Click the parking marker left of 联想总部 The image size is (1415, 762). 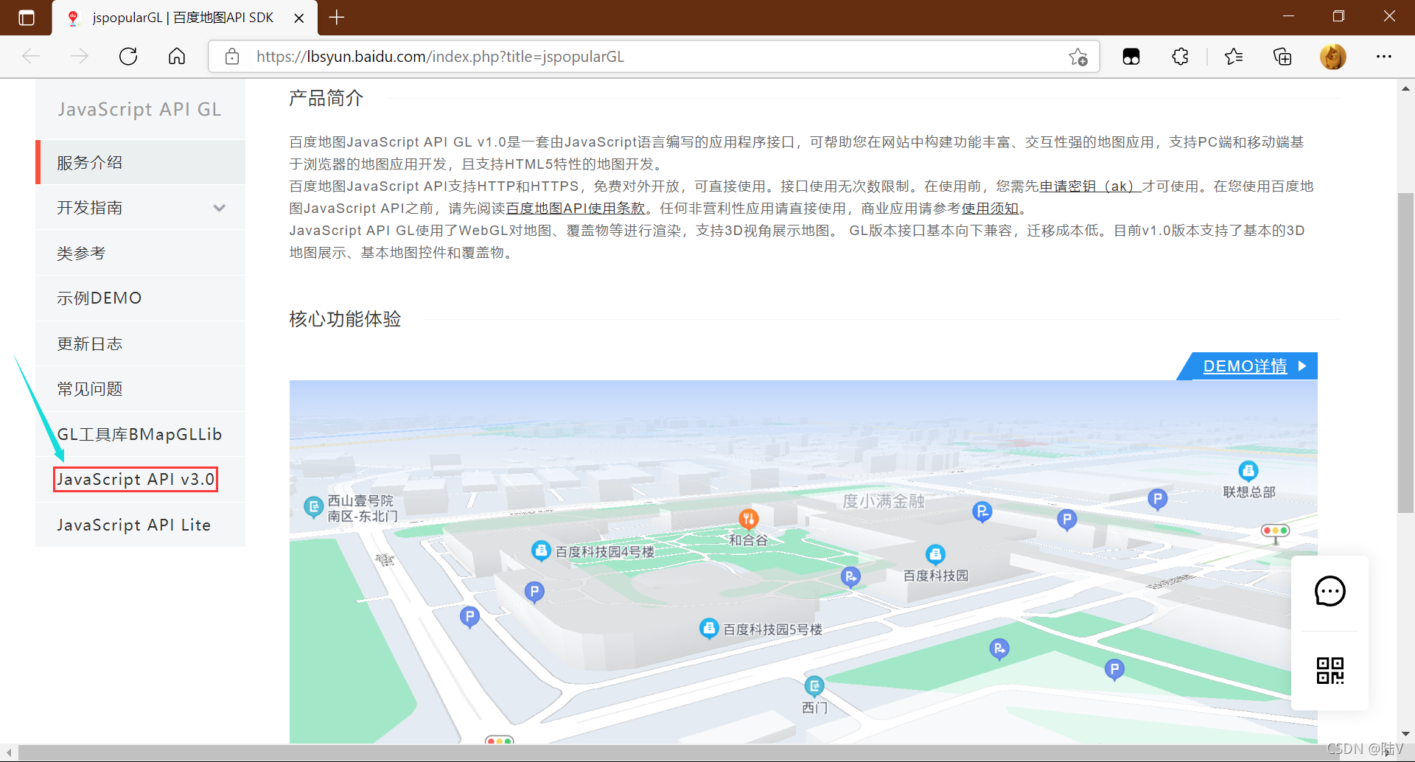[1158, 500]
